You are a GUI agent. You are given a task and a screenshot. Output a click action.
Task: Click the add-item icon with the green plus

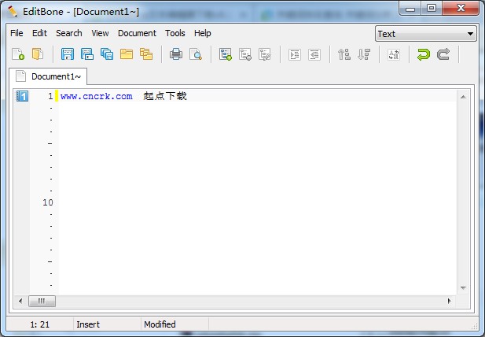(226, 54)
